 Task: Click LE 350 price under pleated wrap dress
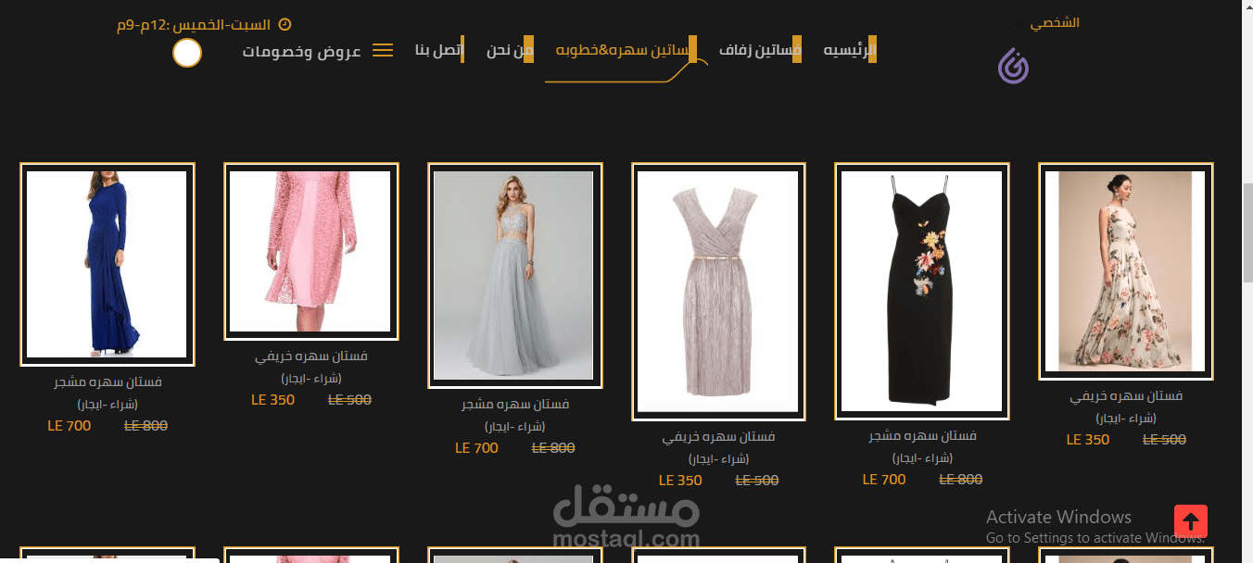point(681,481)
